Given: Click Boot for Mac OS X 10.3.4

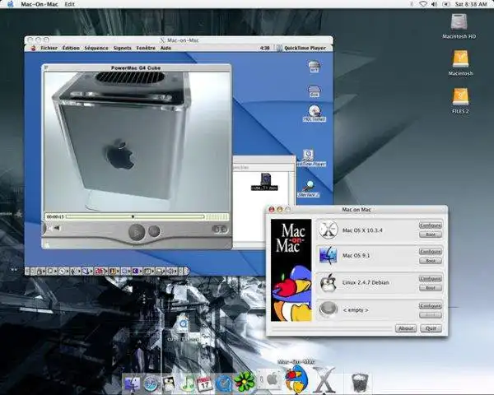Looking at the screenshot, I should [x=430, y=235].
